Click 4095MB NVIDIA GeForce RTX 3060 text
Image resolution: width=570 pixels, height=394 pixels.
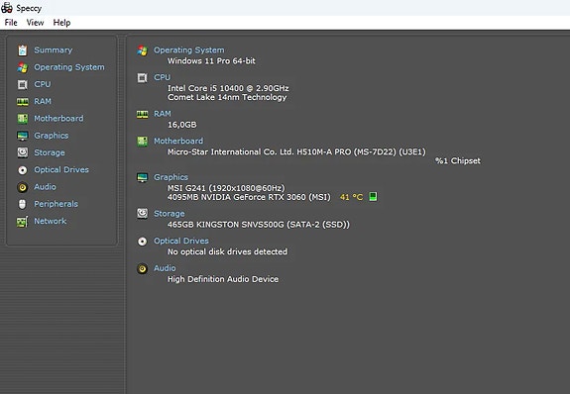249,197
